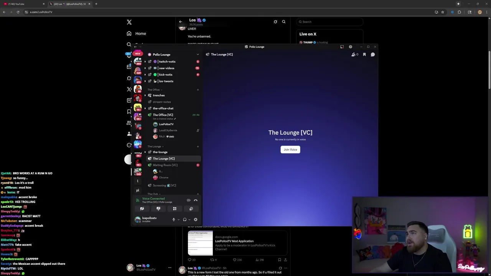The width and height of the screenshot is (491, 276).
Task: Open the server with 690 badge
Action: point(138,80)
